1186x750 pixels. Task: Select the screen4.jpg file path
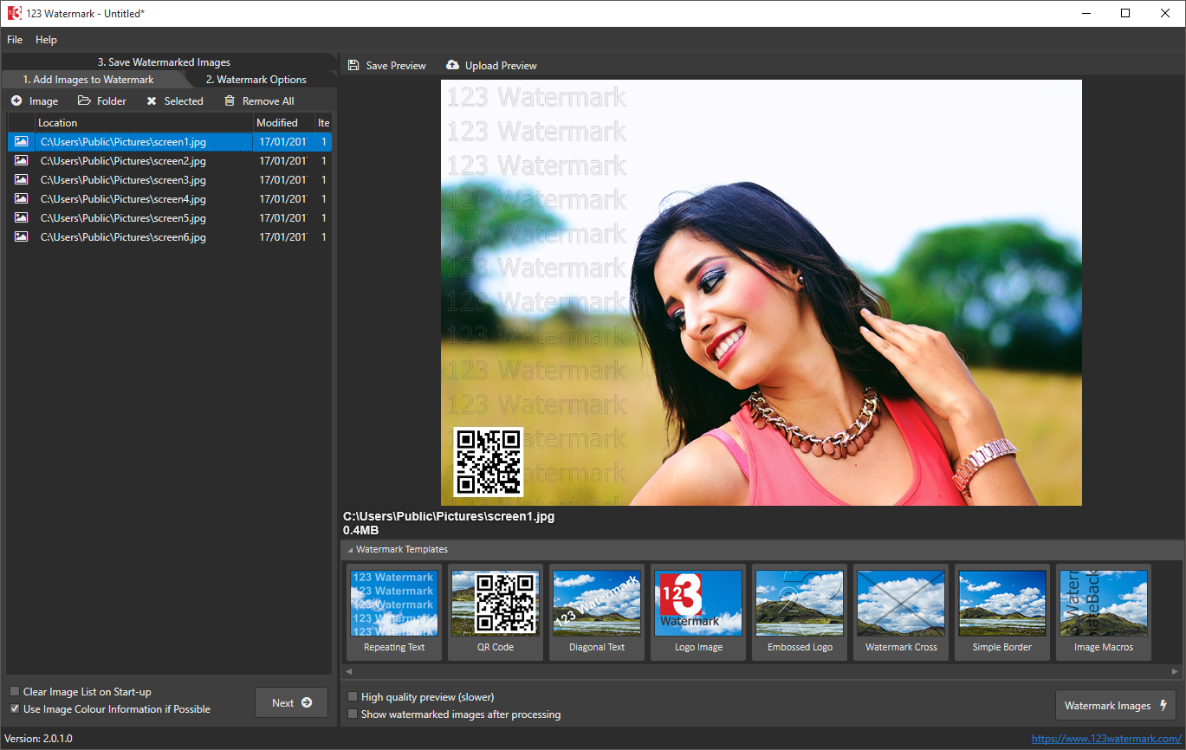click(123, 199)
